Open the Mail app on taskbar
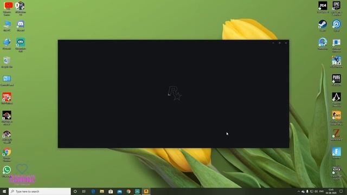The width and height of the screenshot is (347, 195). [119, 191]
